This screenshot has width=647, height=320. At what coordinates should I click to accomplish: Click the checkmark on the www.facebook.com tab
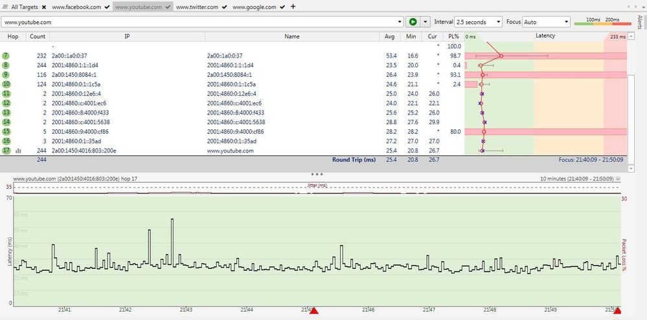pyautogui.click(x=108, y=7)
